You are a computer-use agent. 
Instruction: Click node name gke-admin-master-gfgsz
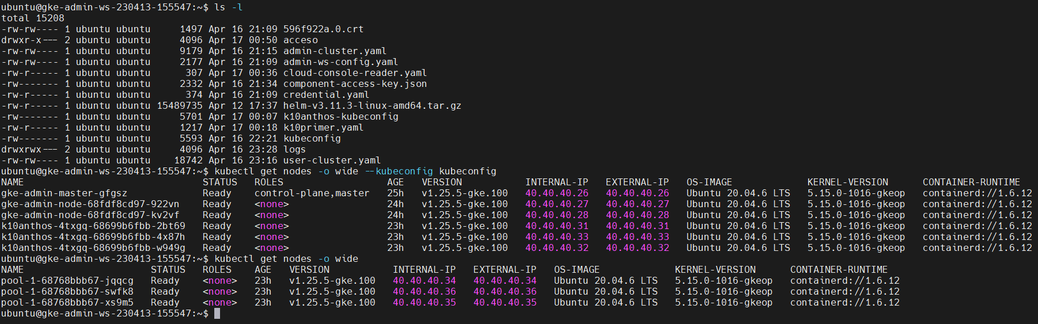[x=64, y=193]
